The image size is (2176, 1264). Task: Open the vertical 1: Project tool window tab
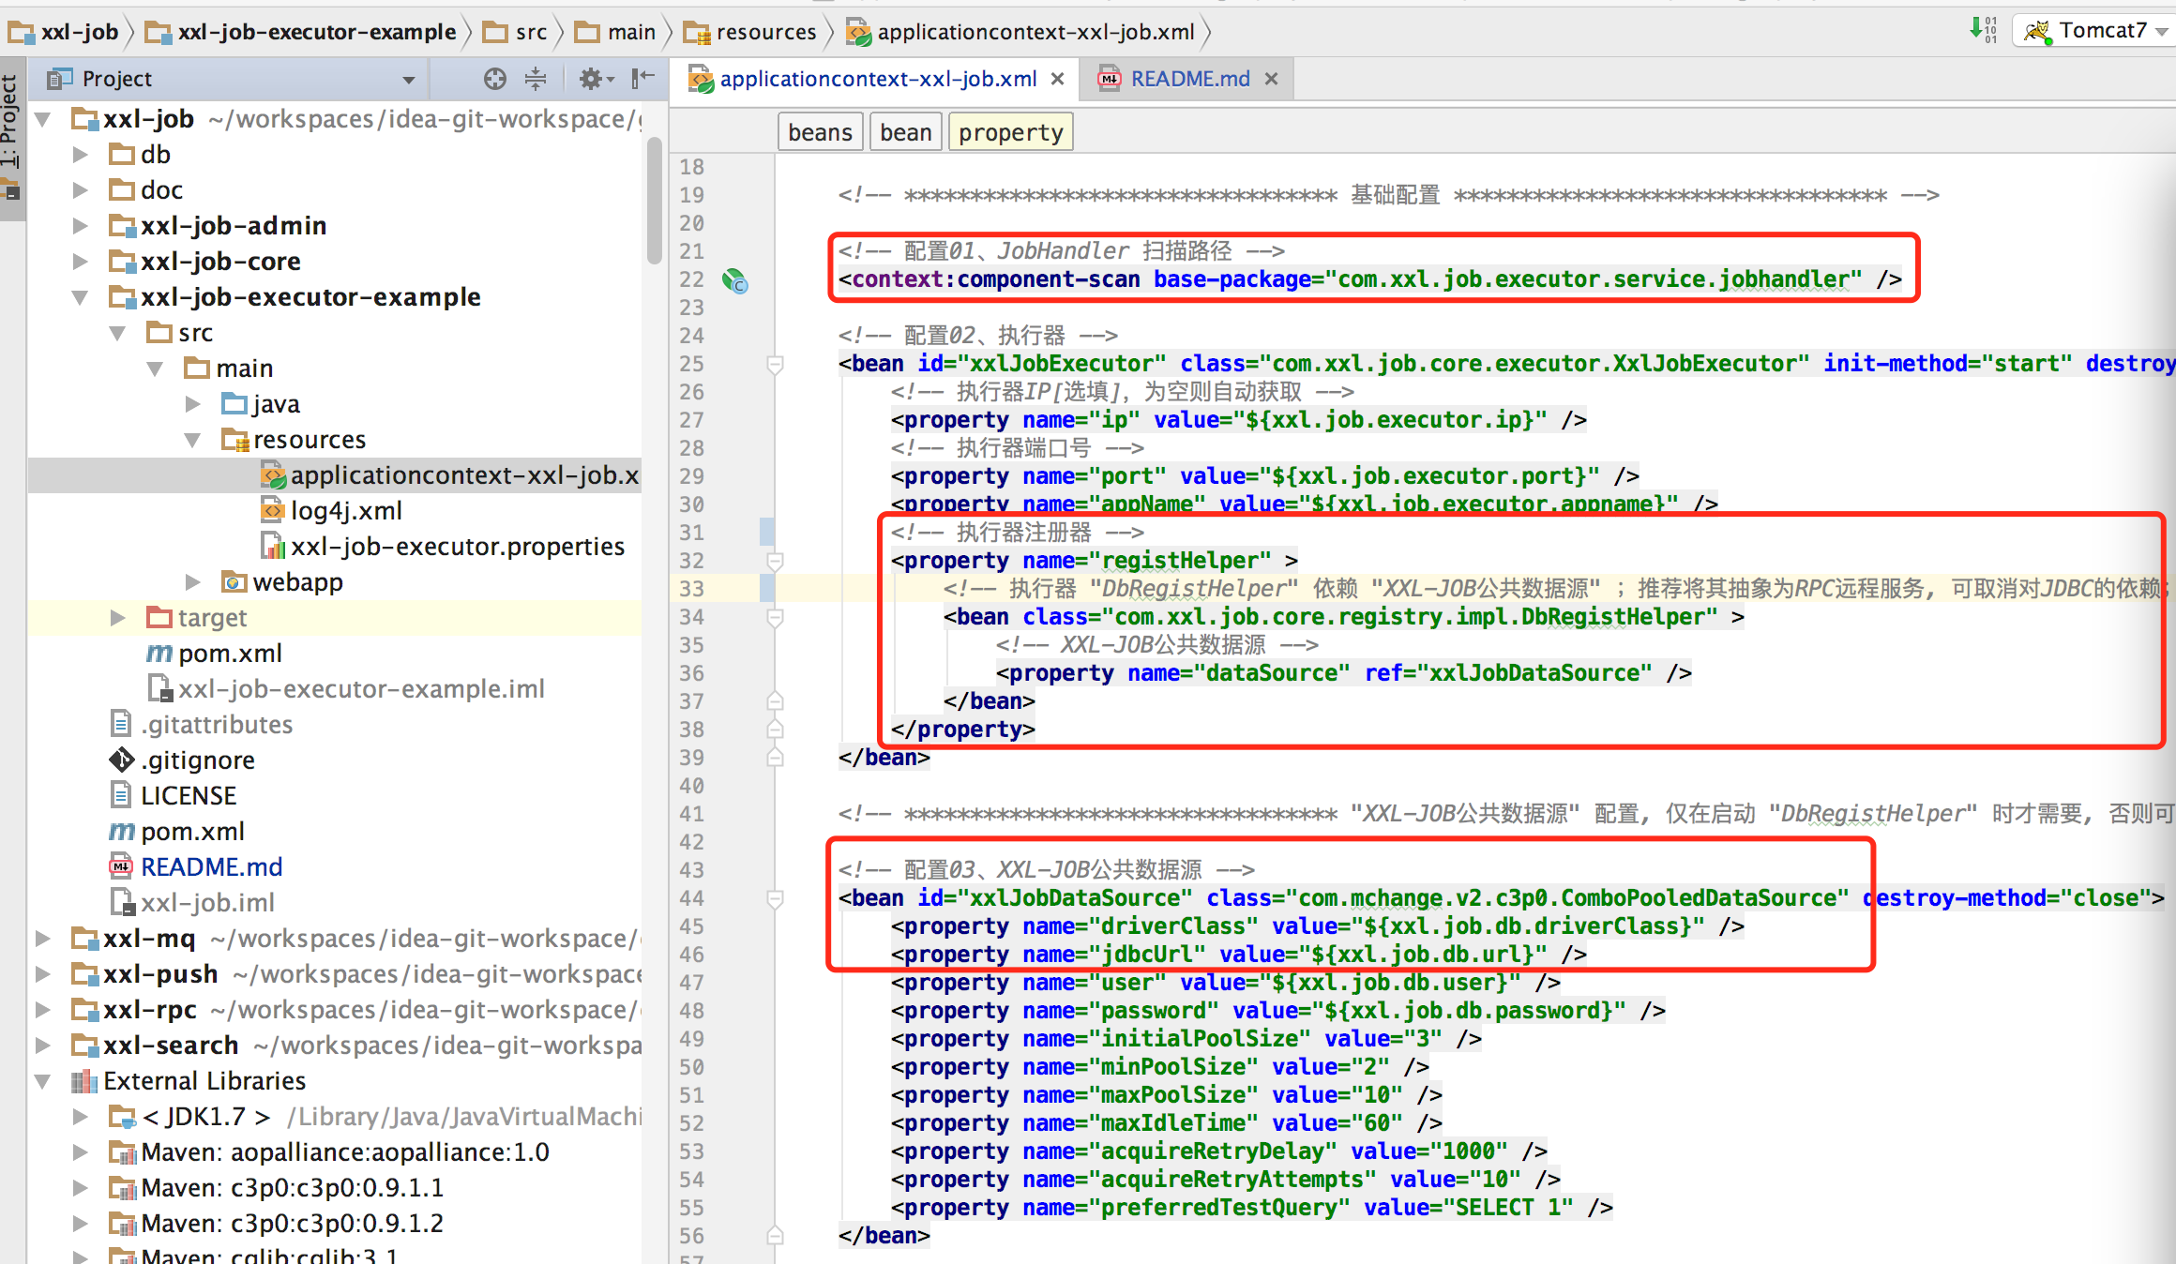pyautogui.click(x=10, y=139)
